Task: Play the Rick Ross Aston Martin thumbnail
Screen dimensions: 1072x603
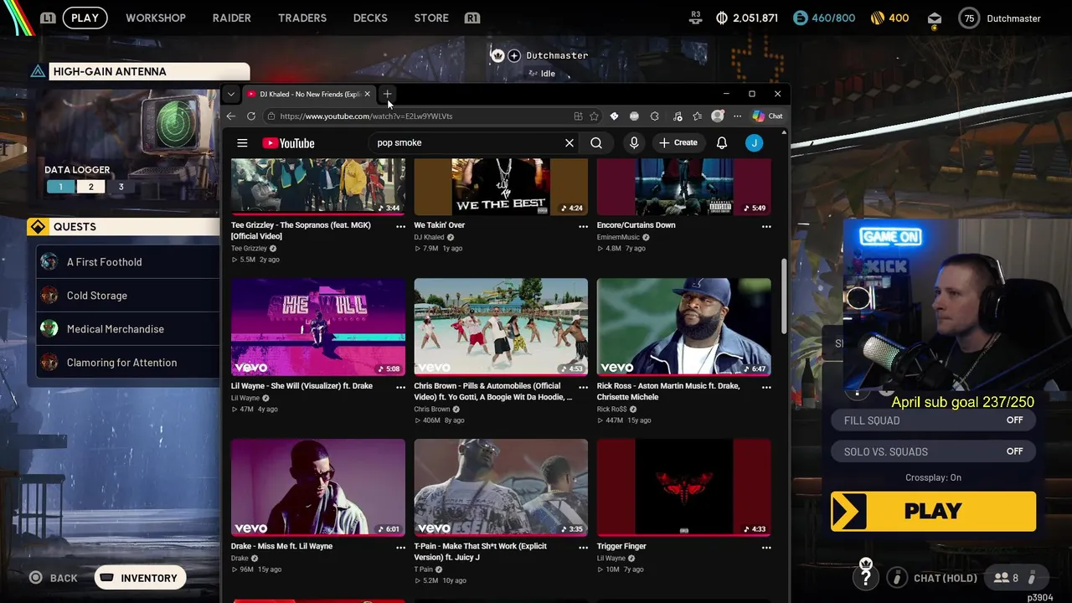Action: click(x=683, y=327)
